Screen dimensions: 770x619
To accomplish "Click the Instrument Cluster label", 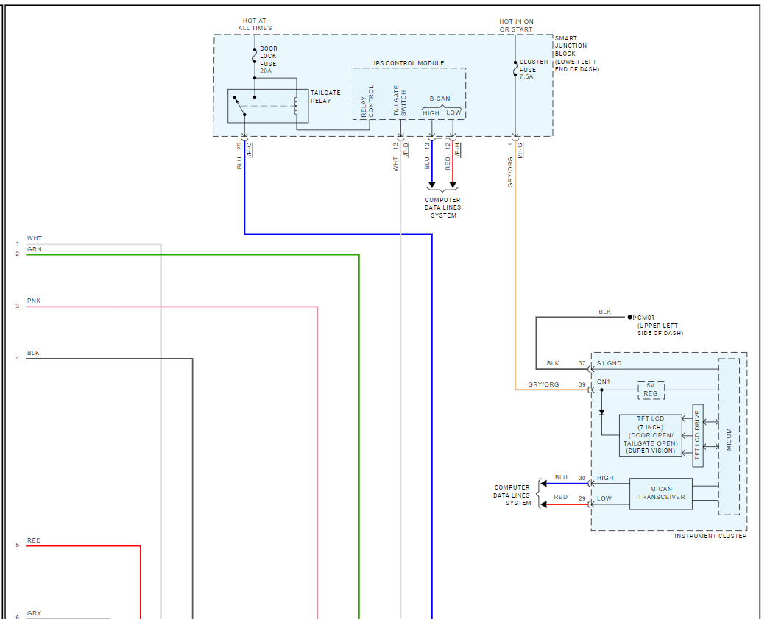I will [x=710, y=536].
